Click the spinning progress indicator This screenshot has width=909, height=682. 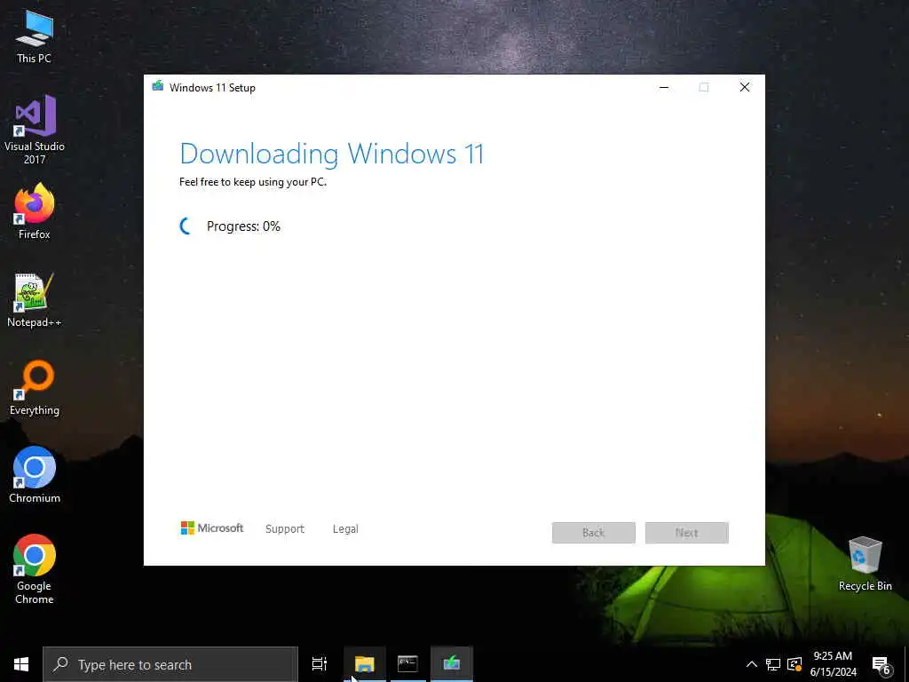pyautogui.click(x=186, y=226)
